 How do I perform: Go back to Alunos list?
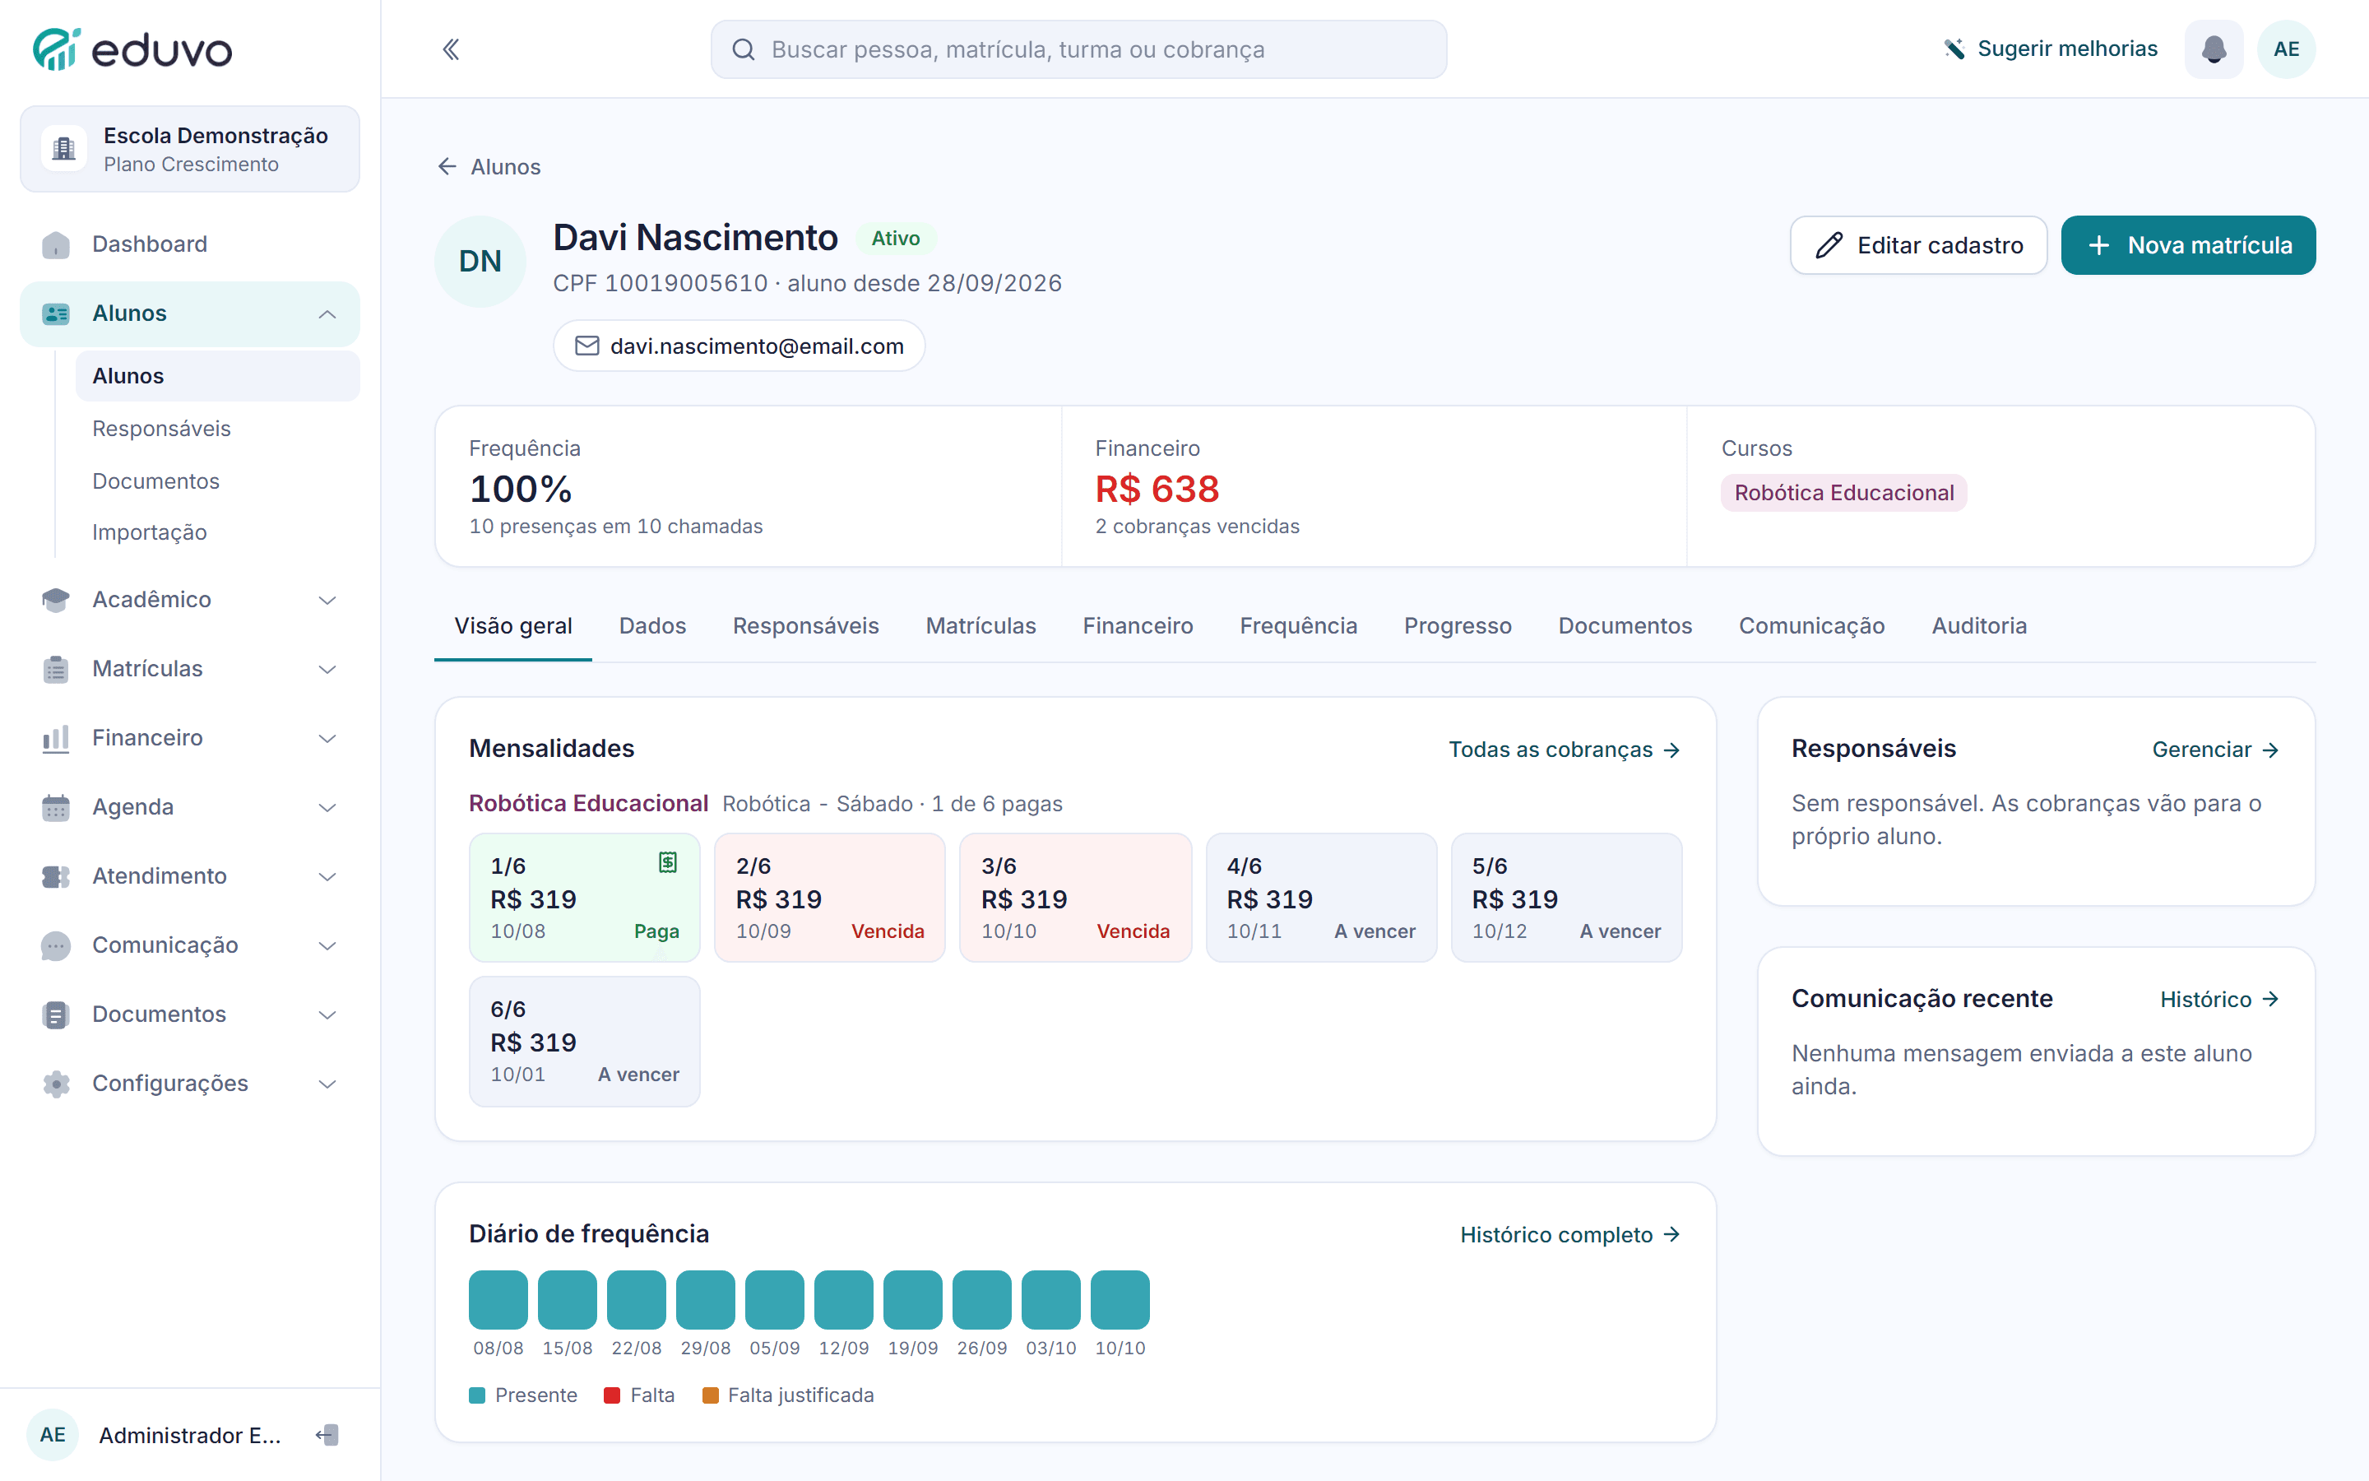click(489, 166)
